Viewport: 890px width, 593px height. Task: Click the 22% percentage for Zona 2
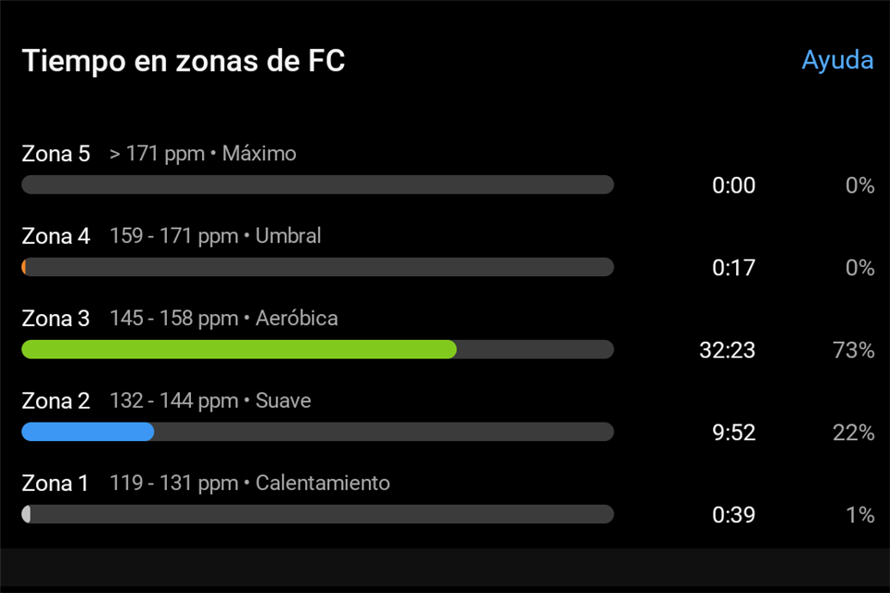coord(853,433)
